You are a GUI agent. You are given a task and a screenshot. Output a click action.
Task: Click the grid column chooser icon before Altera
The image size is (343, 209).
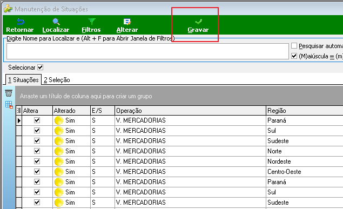tap(19, 110)
